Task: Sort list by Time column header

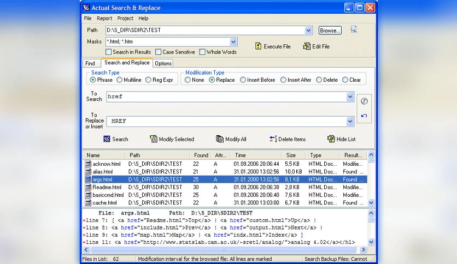Action: coord(256,155)
